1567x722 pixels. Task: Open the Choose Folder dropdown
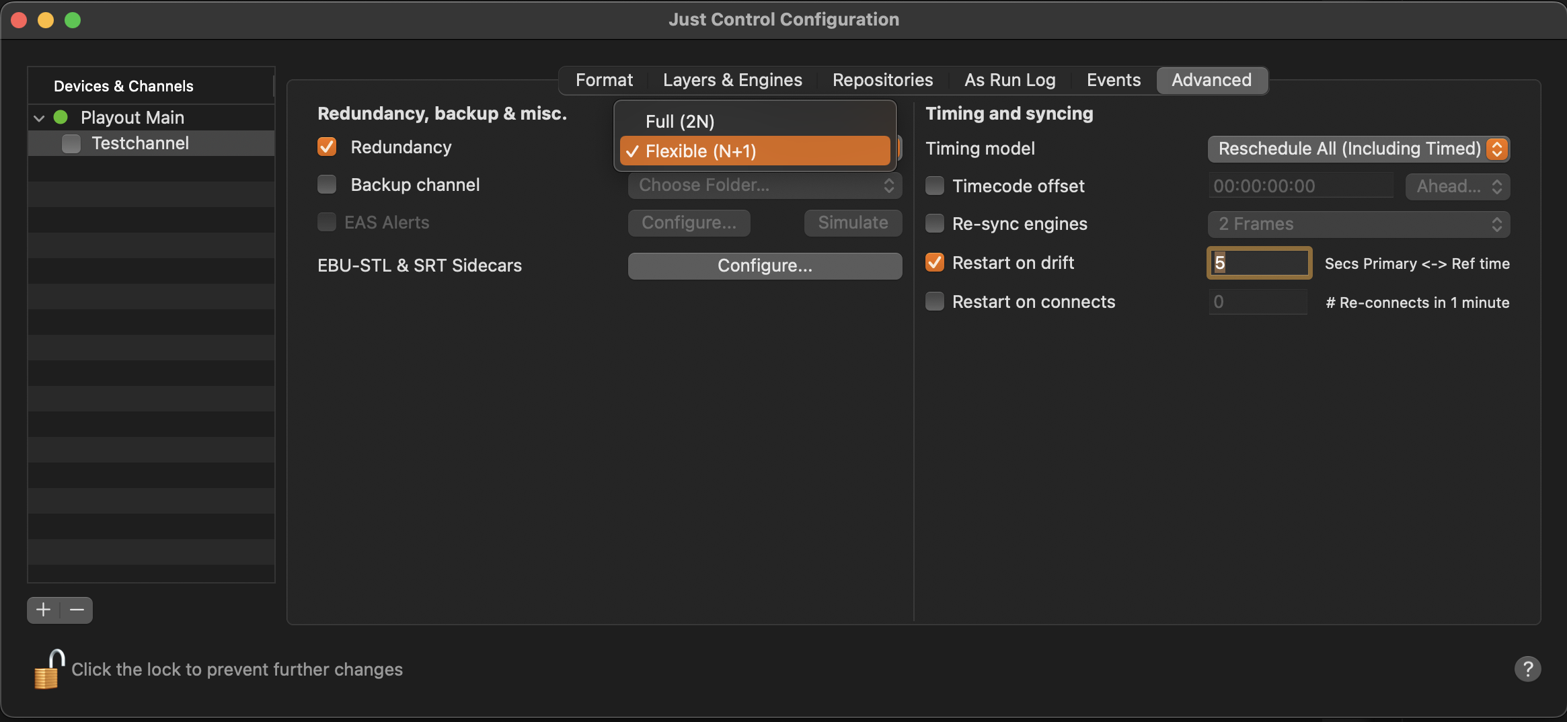coord(765,186)
